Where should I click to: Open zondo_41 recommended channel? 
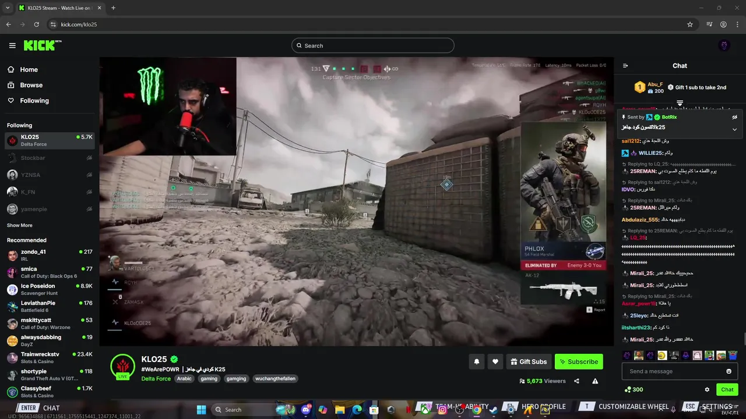pos(50,255)
